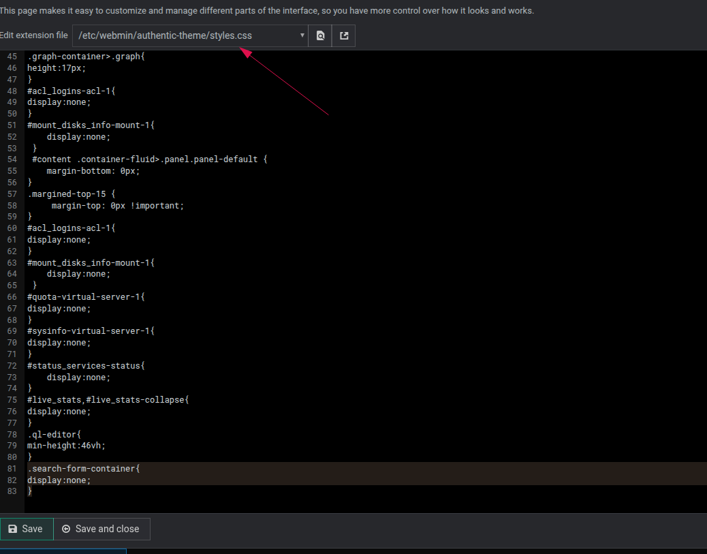Click the Save and close button
Viewport: 707px width, 554px height.
pyautogui.click(x=101, y=529)
